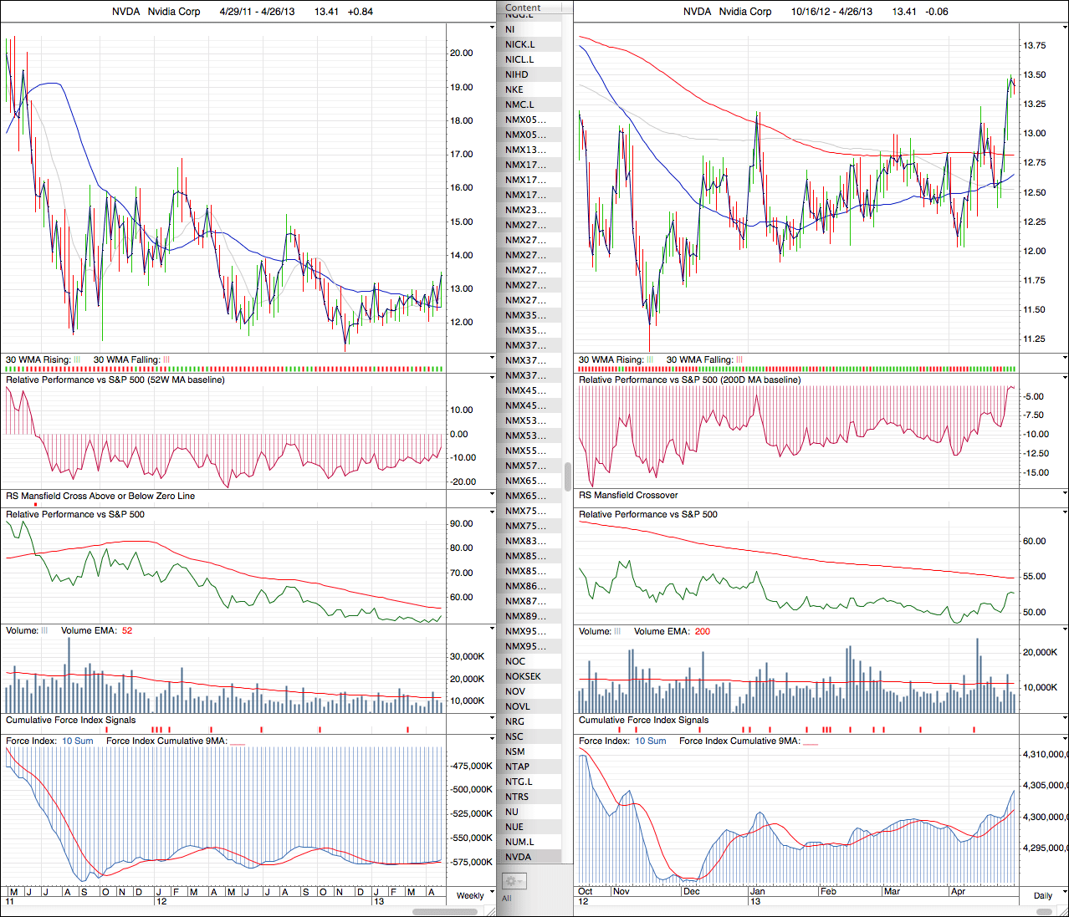Screen dimensions: 1069x917
Task: Open daily RS Mansfield Crossover panel arrow
Action: 1064,495
